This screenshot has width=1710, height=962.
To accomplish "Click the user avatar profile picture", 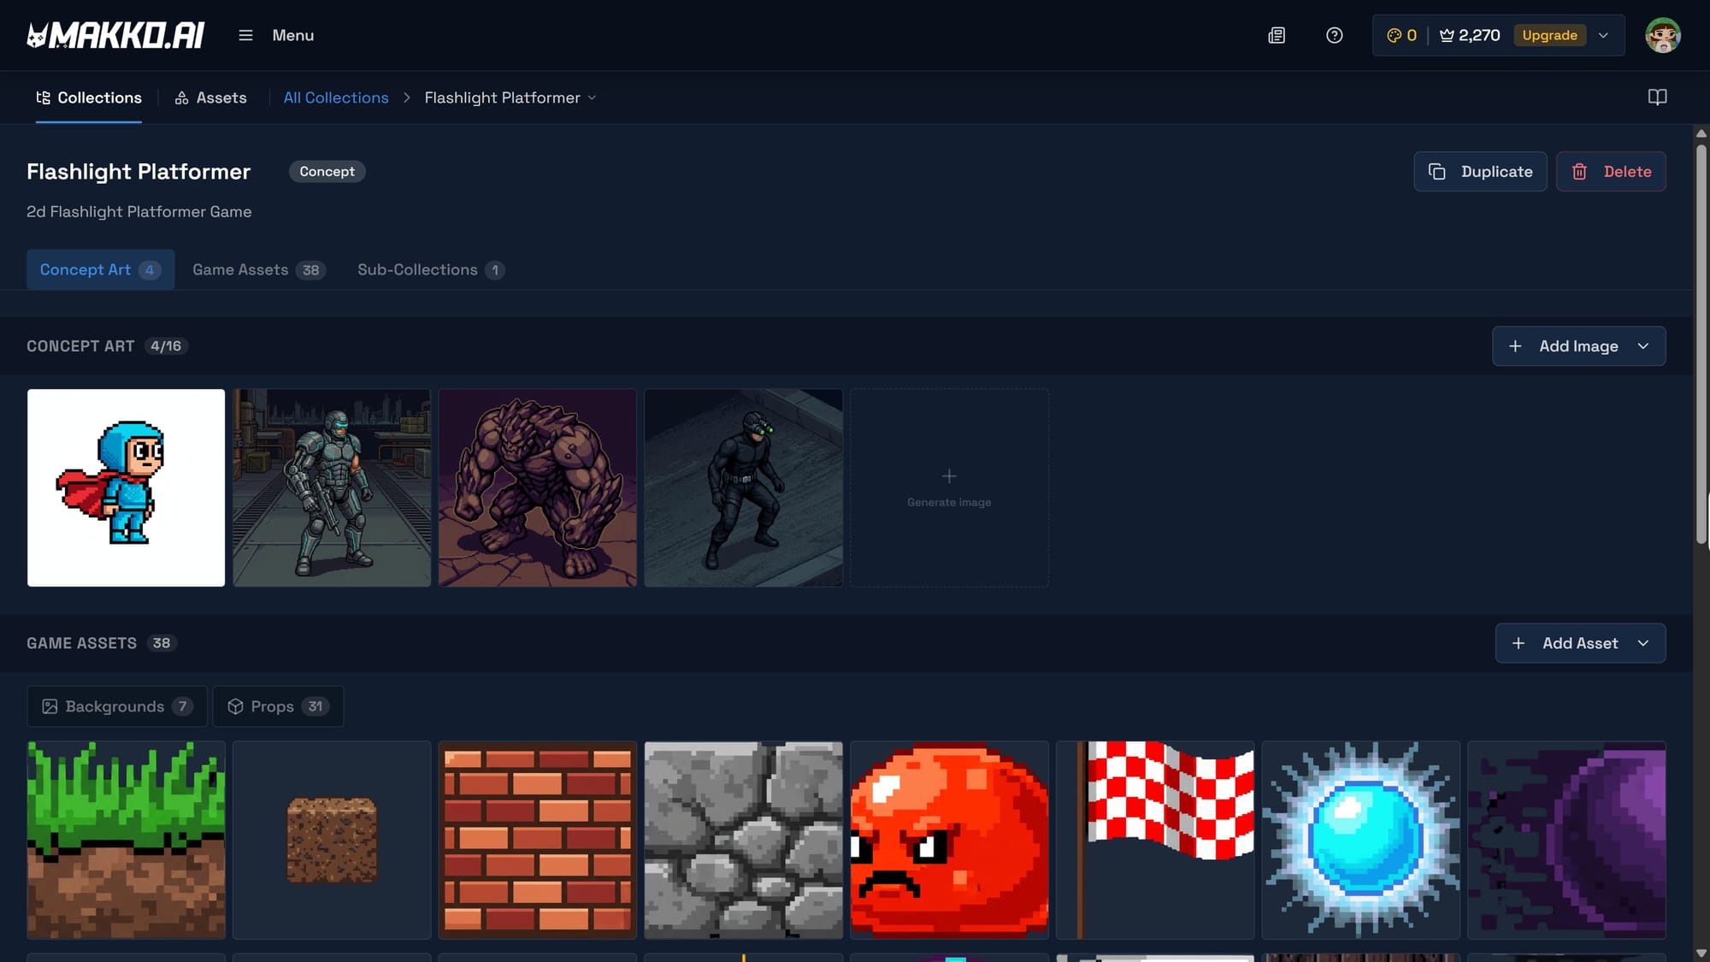I will (x=1662, y=35).
